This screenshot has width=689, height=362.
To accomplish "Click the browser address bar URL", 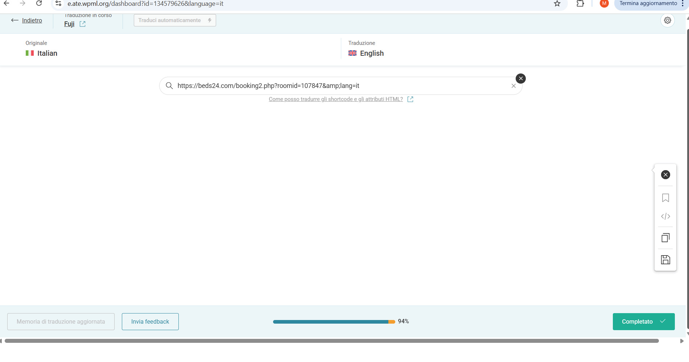I will (x=145, y=4).
